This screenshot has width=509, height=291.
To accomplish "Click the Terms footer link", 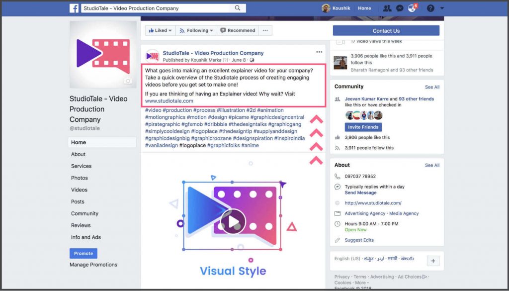I will pyautogui.click(x=360, y=277).
